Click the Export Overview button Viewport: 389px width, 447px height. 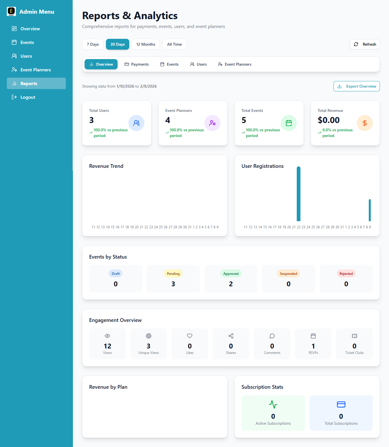(x=357, y=86)
